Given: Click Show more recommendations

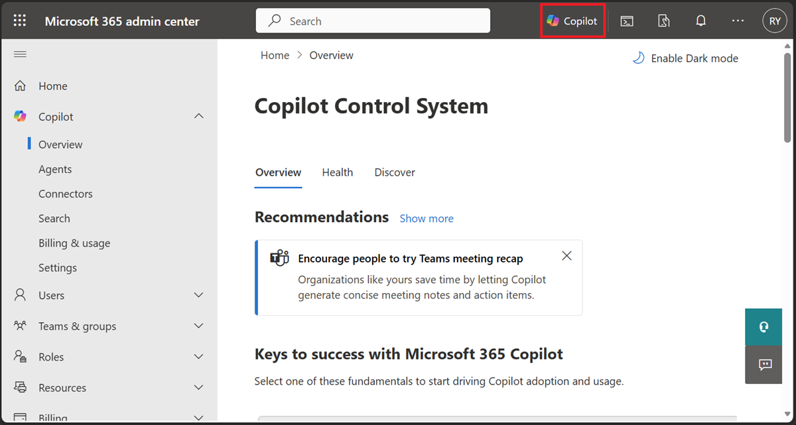Looking at the screenshot, I should click(426, 218).
